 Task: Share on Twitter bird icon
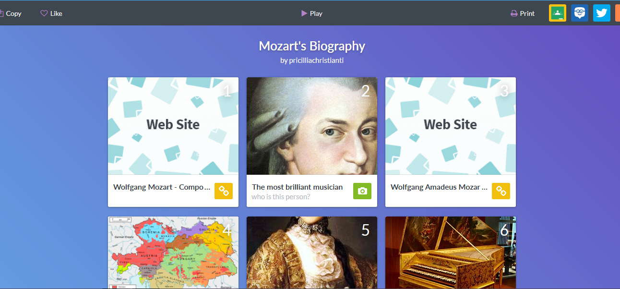602,13
